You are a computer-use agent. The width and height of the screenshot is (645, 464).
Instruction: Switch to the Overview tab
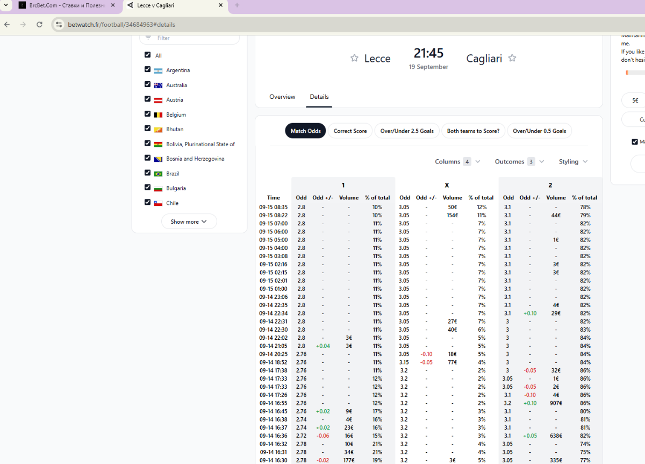coord(282,97)
